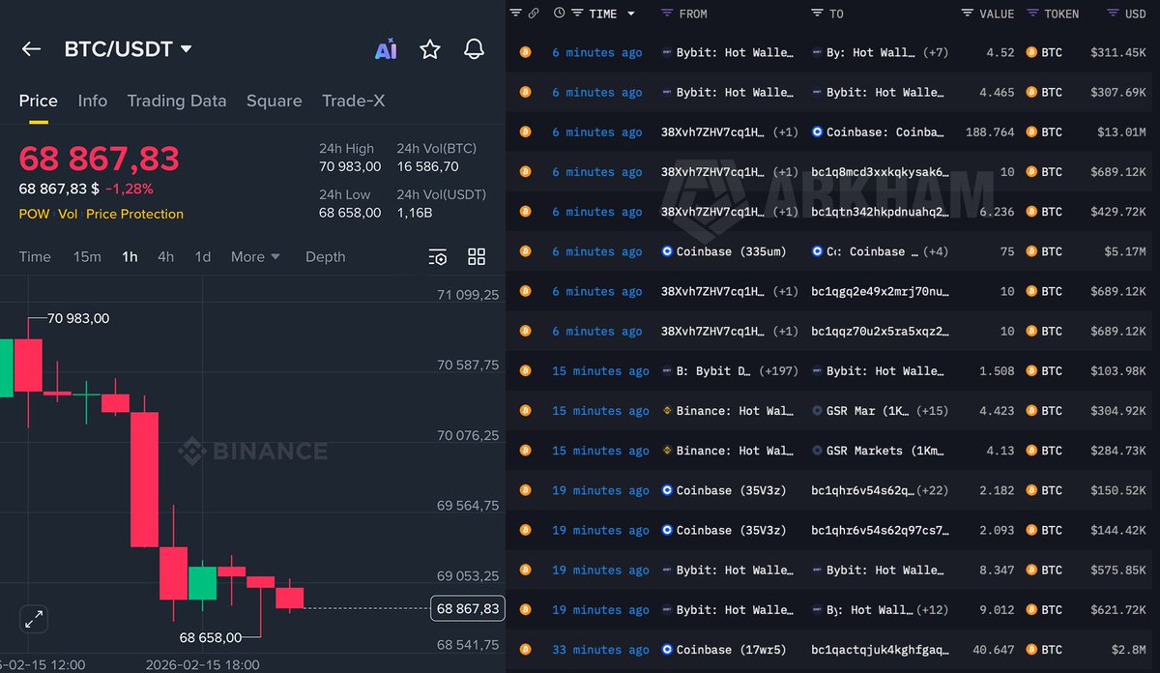Viewport: 1160px width, 673px height.
Task: Click the Bybit sender logo in 9.012 BTC row
Action: pyautogui.click(x=666, y=610)
